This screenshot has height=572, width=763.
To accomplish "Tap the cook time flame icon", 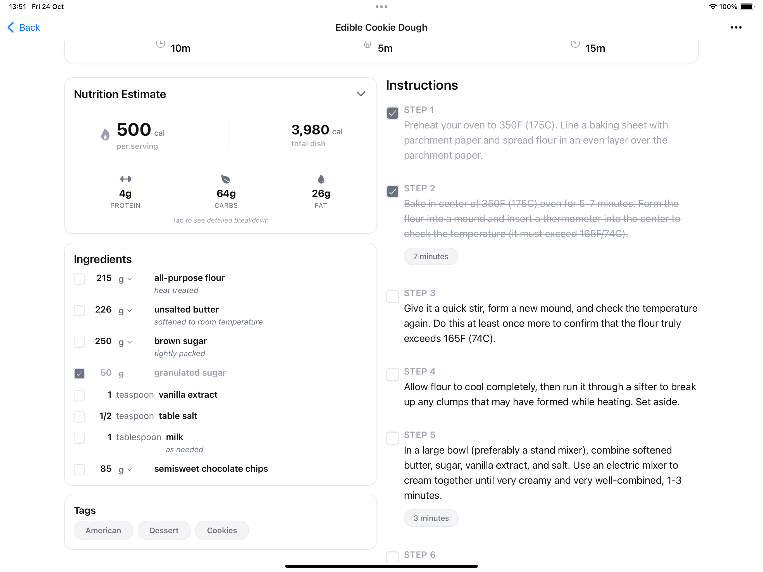I will point(368,44).
